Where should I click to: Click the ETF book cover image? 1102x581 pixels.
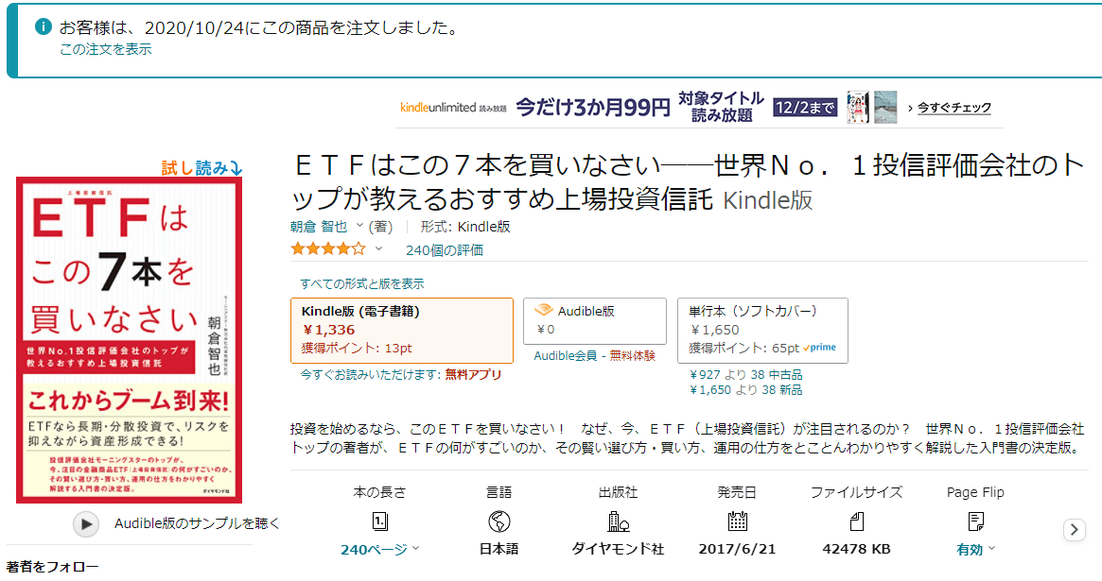130,339
